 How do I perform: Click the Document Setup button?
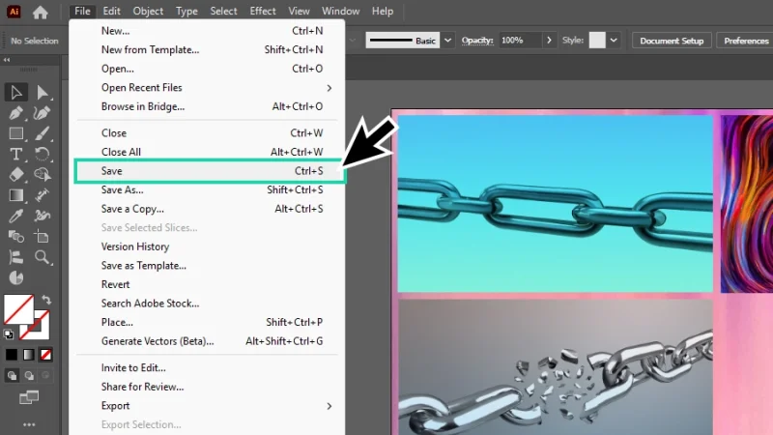(x=673, y=41)
